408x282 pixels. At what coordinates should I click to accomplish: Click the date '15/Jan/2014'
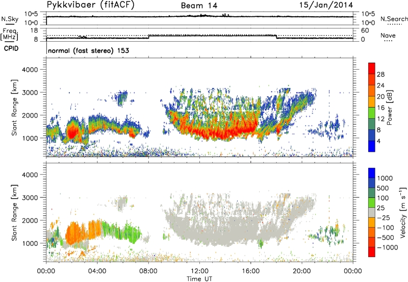tap(326, 5)
